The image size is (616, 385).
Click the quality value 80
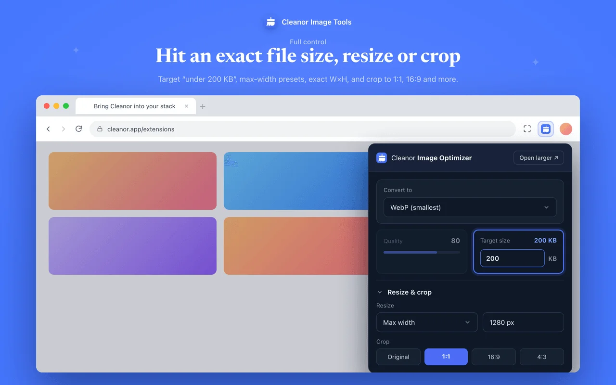tap(455, 241)
